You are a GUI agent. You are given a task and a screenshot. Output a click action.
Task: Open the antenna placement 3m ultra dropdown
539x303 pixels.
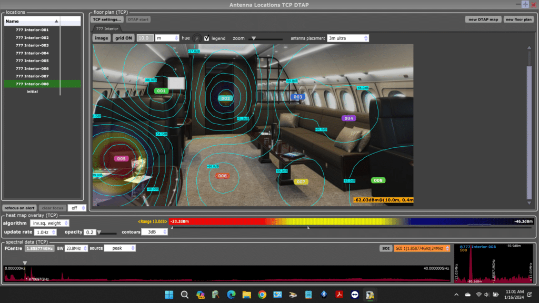point(348,38)
